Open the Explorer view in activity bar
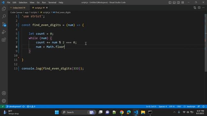 (x=4, y=9)
